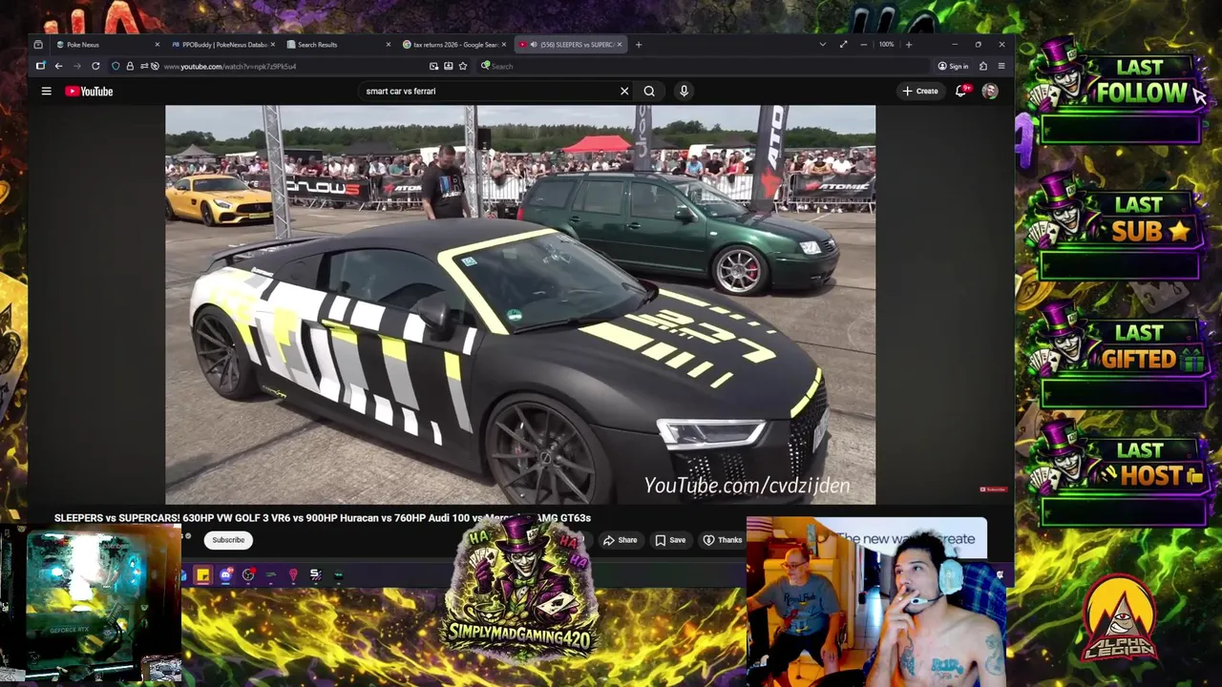Focus the browser toolbar Search field
The width and height of the screenshot is (1222, 687).
pyautogui.click(x=702, y=66)
